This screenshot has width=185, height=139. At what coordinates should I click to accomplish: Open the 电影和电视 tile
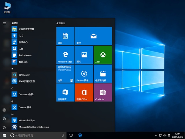[x=103, y=74]
